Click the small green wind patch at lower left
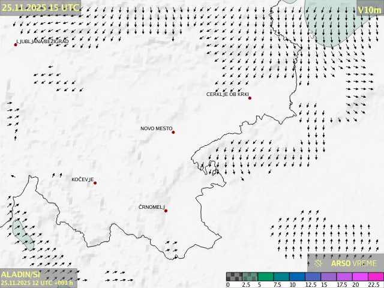This screenshot has width=384, height=288. pos(23,235)
